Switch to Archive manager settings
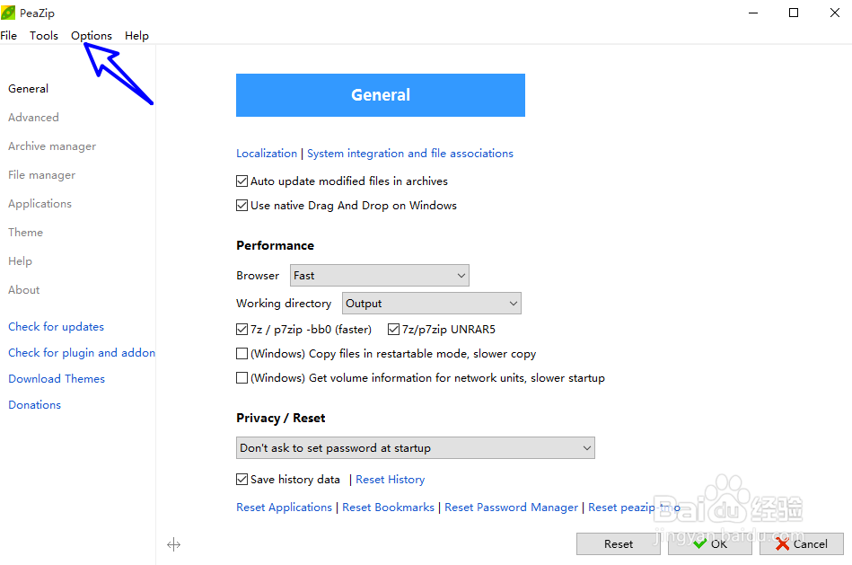This screenshot has width=852, height=565. click(x=52, y=146)
